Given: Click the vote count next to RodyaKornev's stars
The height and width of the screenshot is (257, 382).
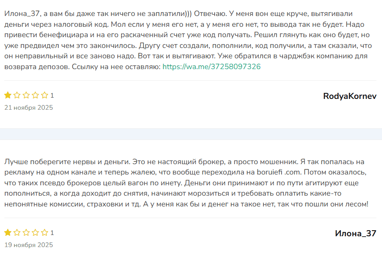Looking at the screenshot, I should (52, 96).
